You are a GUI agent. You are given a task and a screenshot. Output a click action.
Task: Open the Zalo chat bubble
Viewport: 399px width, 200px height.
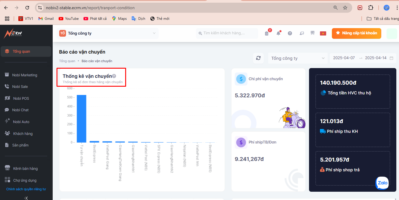382,183
